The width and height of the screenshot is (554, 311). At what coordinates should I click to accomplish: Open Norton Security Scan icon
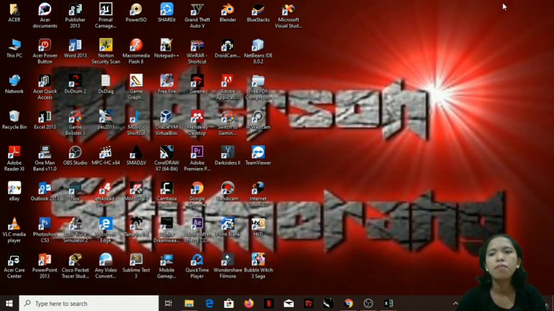106,51
